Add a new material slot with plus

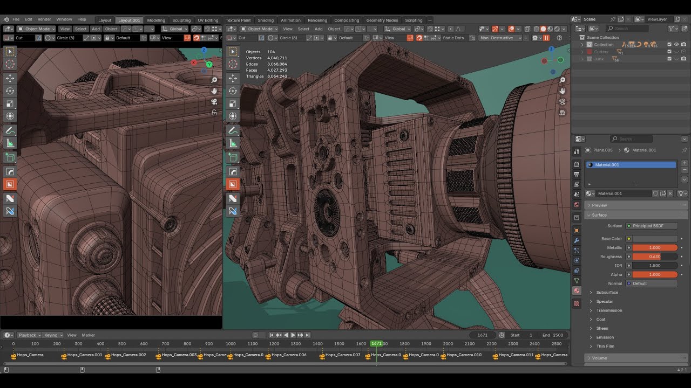pos(685,163)
